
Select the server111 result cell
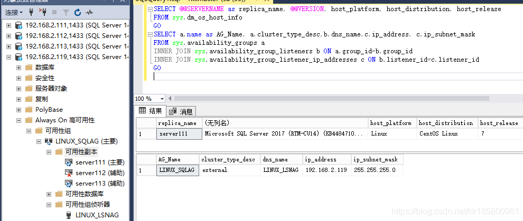tap(179, 134)
